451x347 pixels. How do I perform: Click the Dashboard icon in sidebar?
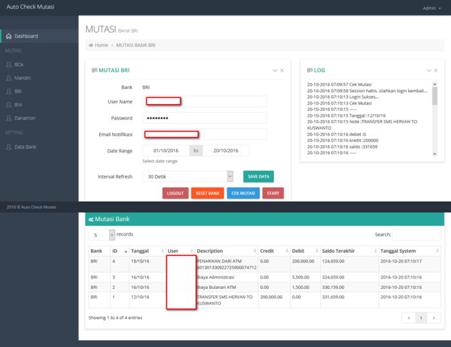[x=8, y=36]
